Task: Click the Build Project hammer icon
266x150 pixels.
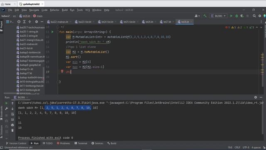Action: point(205,16)
